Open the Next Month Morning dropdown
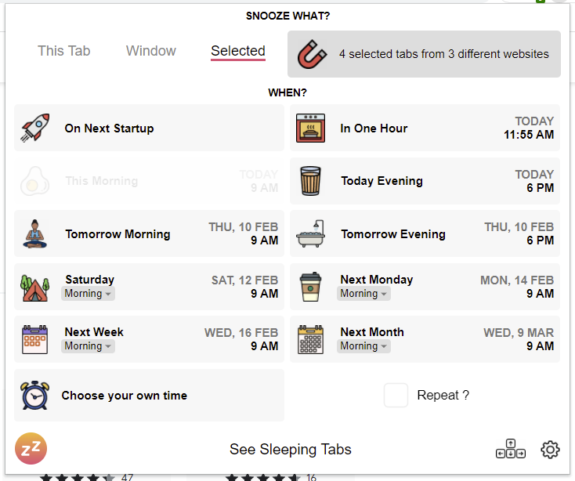 [363, 346]
